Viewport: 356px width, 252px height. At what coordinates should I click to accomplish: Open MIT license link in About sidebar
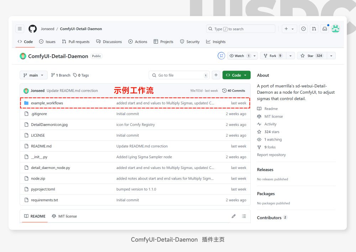coord(270,116)
